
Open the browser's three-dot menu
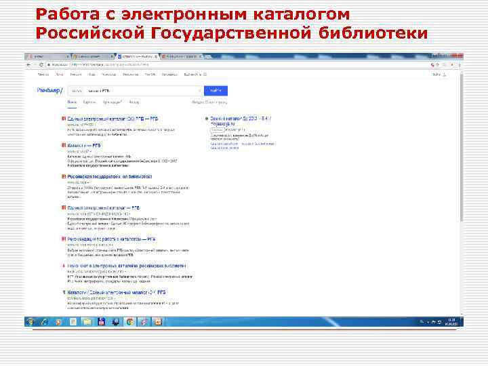460,65
